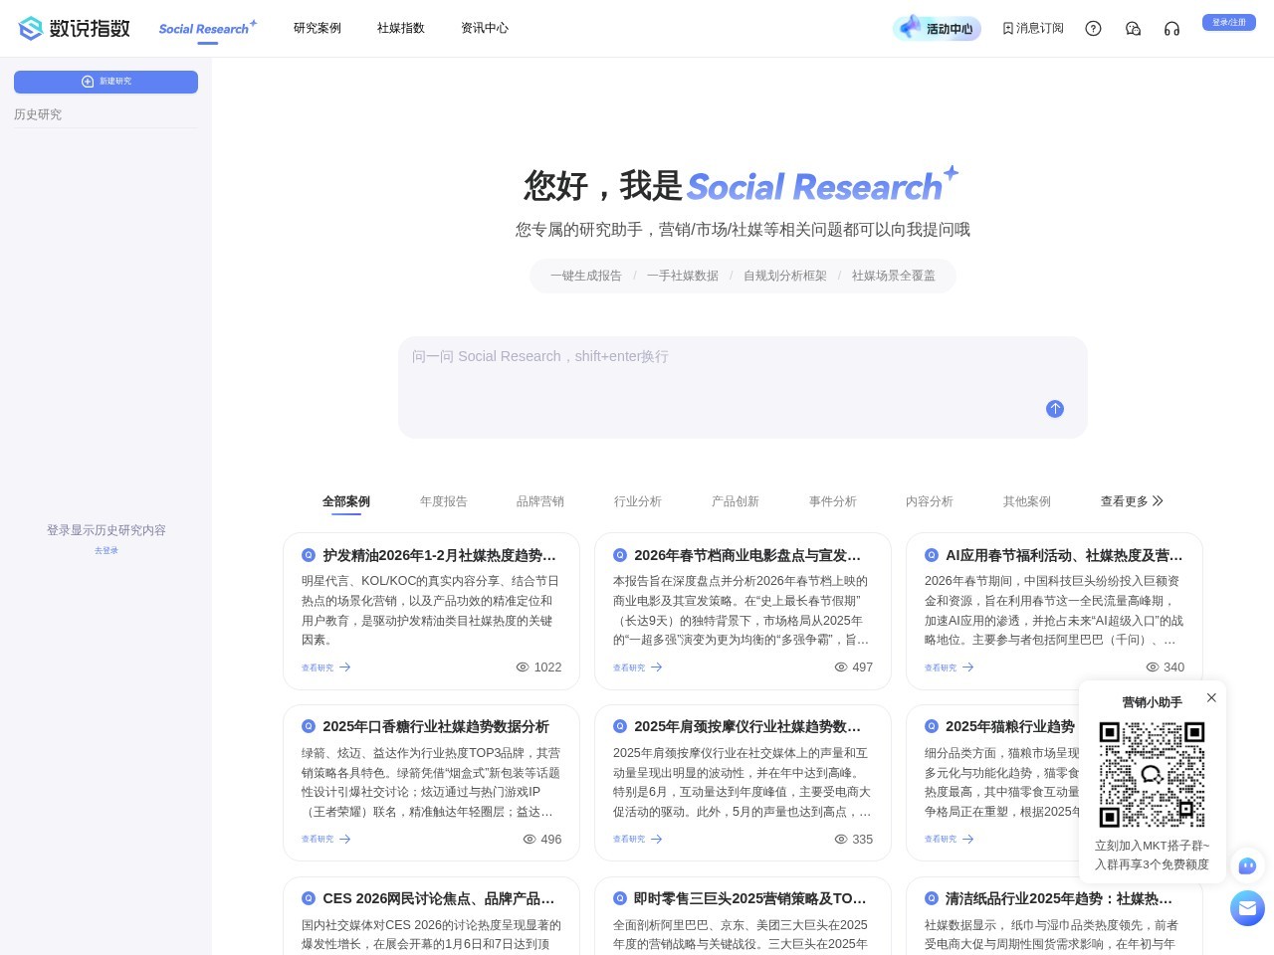Image resolution: width=1274 pixels, height=955 pixels.
Task: Click 查看研究 on 护发精油 card
Action: pyautogui.click(x=326, y=668)
